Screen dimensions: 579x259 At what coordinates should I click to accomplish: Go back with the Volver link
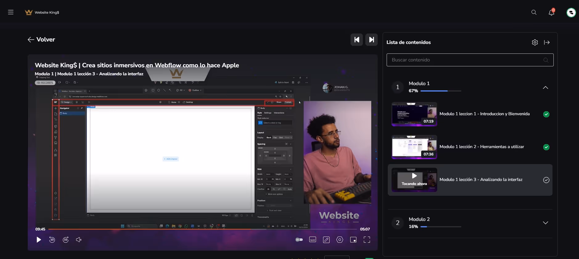pyautogui.click(x=41, y=39)
